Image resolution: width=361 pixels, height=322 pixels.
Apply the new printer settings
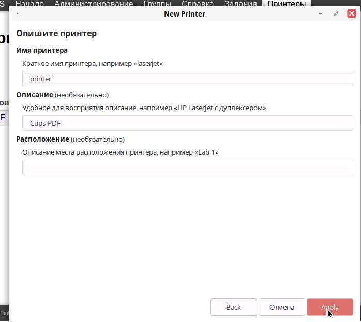[329, 307]
